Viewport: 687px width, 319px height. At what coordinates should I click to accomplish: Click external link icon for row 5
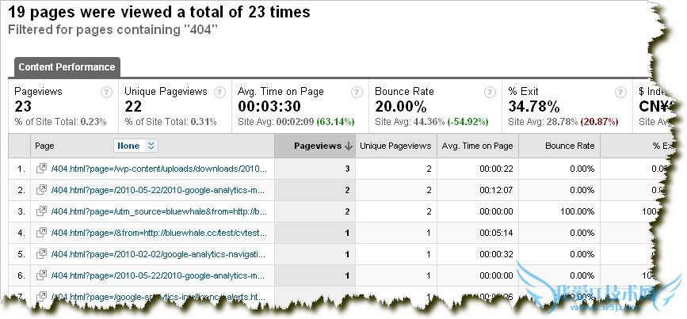[x=41, y=254]
